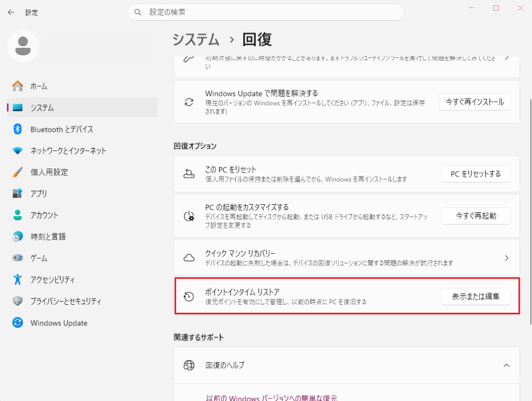
Task: Click the search magnifier icon
Action: coord(138,13)
